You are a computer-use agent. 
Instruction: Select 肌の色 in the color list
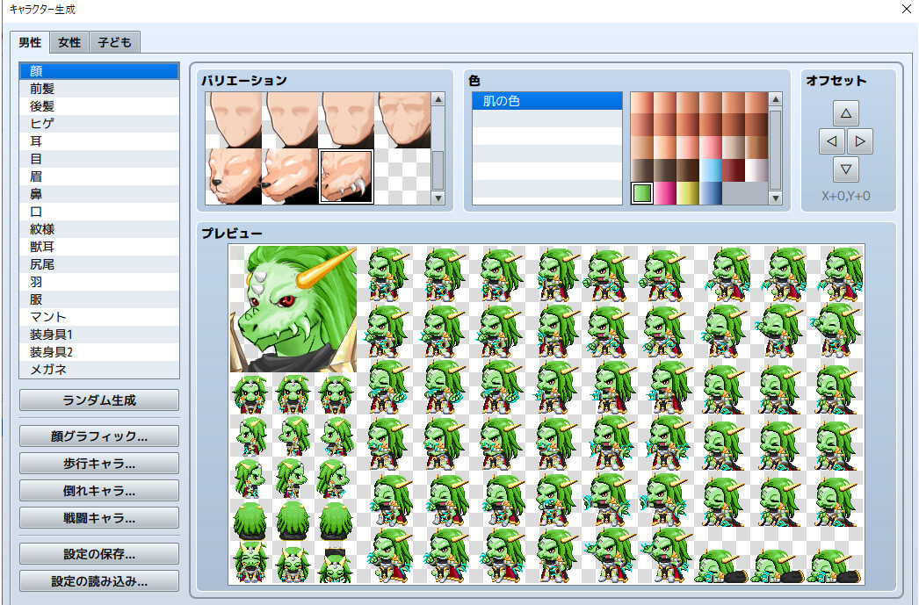click(x=535, y=101)
